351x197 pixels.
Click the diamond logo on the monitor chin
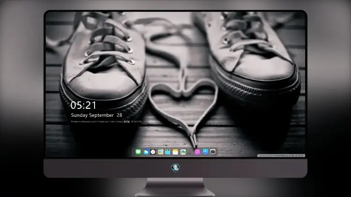[x=175, y=168]
